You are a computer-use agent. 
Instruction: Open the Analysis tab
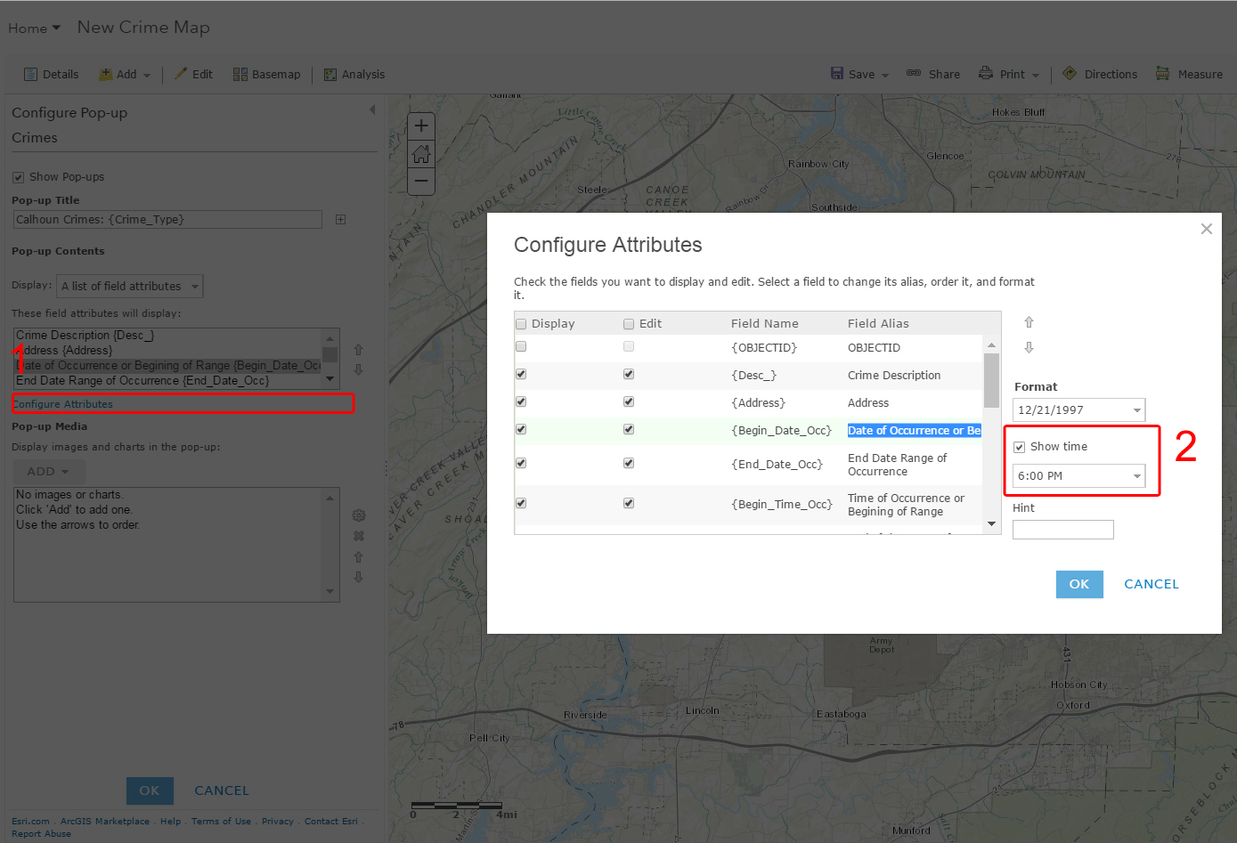[354, 74]
